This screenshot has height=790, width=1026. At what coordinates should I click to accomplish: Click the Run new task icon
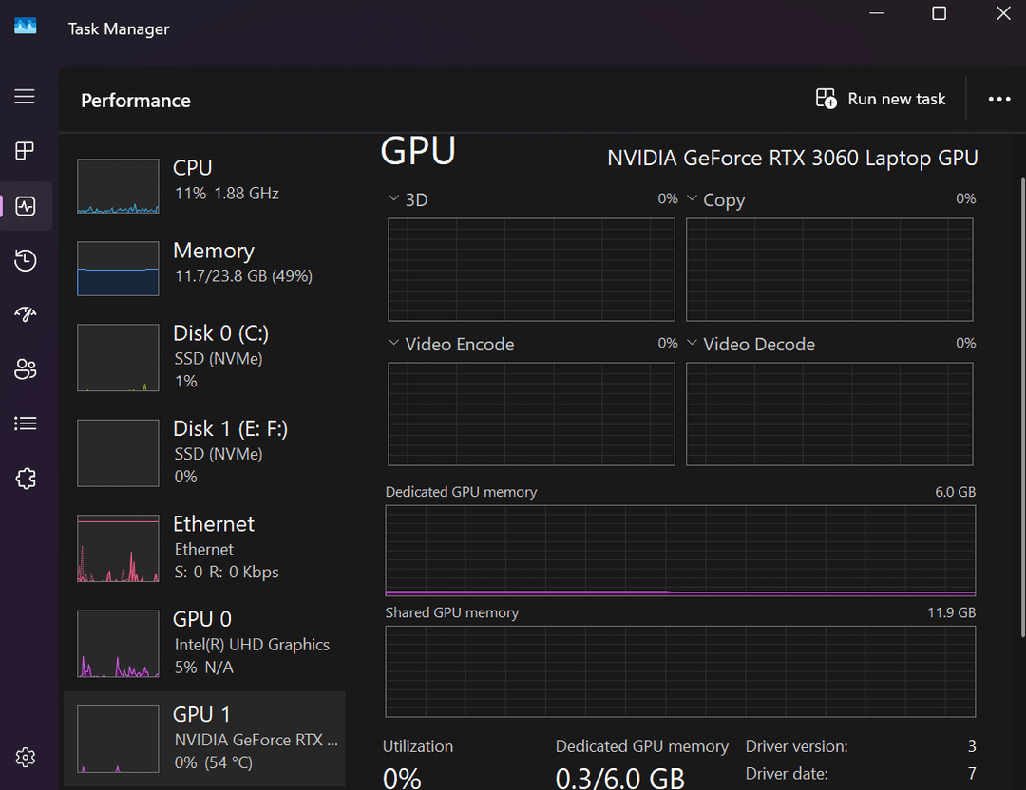click(826, 99)
